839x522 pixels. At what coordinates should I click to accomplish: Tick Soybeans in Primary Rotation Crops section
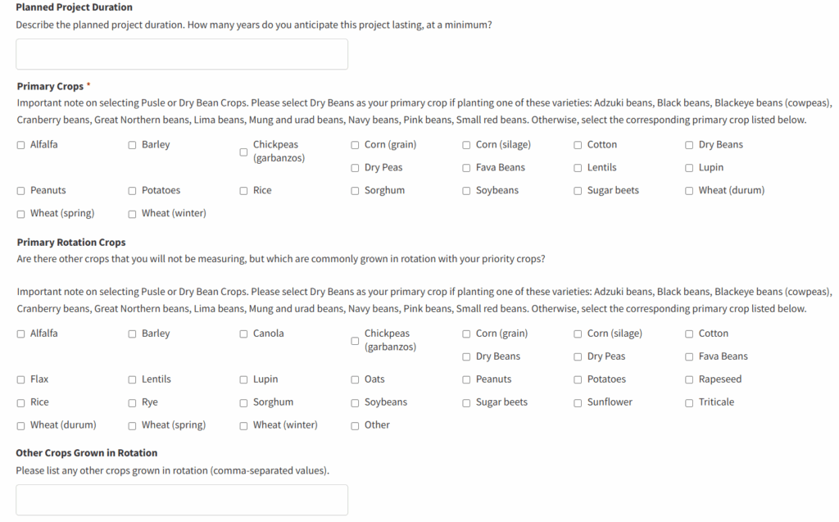click(356, 403)
